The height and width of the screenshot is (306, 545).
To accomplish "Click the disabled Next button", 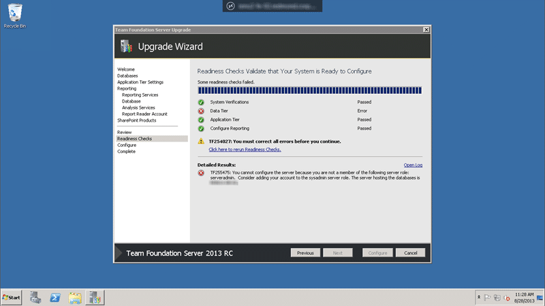I will (338, 253).
